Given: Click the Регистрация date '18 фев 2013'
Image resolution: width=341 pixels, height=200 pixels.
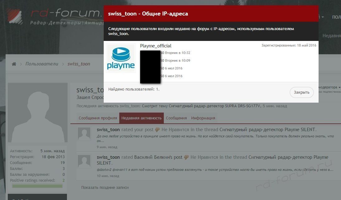Looking at the screenshot, I should (53, 157).
